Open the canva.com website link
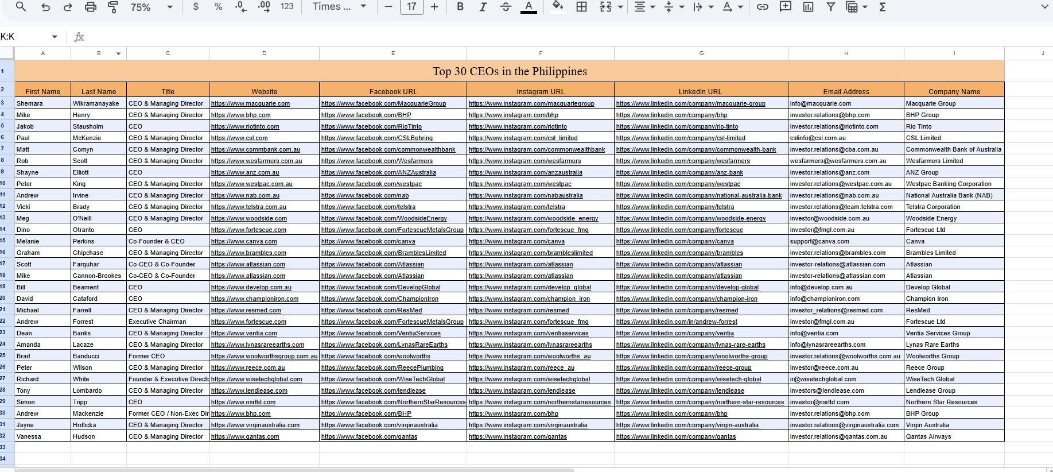The height and width of the screenshot is (472, 1053). pos(244,241)
